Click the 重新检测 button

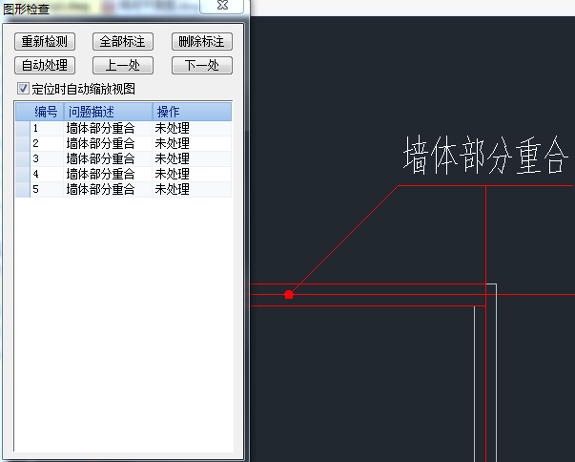(45, 41)
